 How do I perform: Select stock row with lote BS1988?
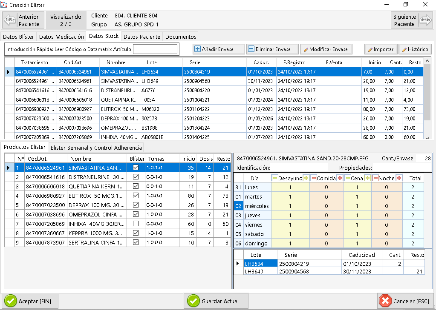pyautogui.click(x=214, y=128)
